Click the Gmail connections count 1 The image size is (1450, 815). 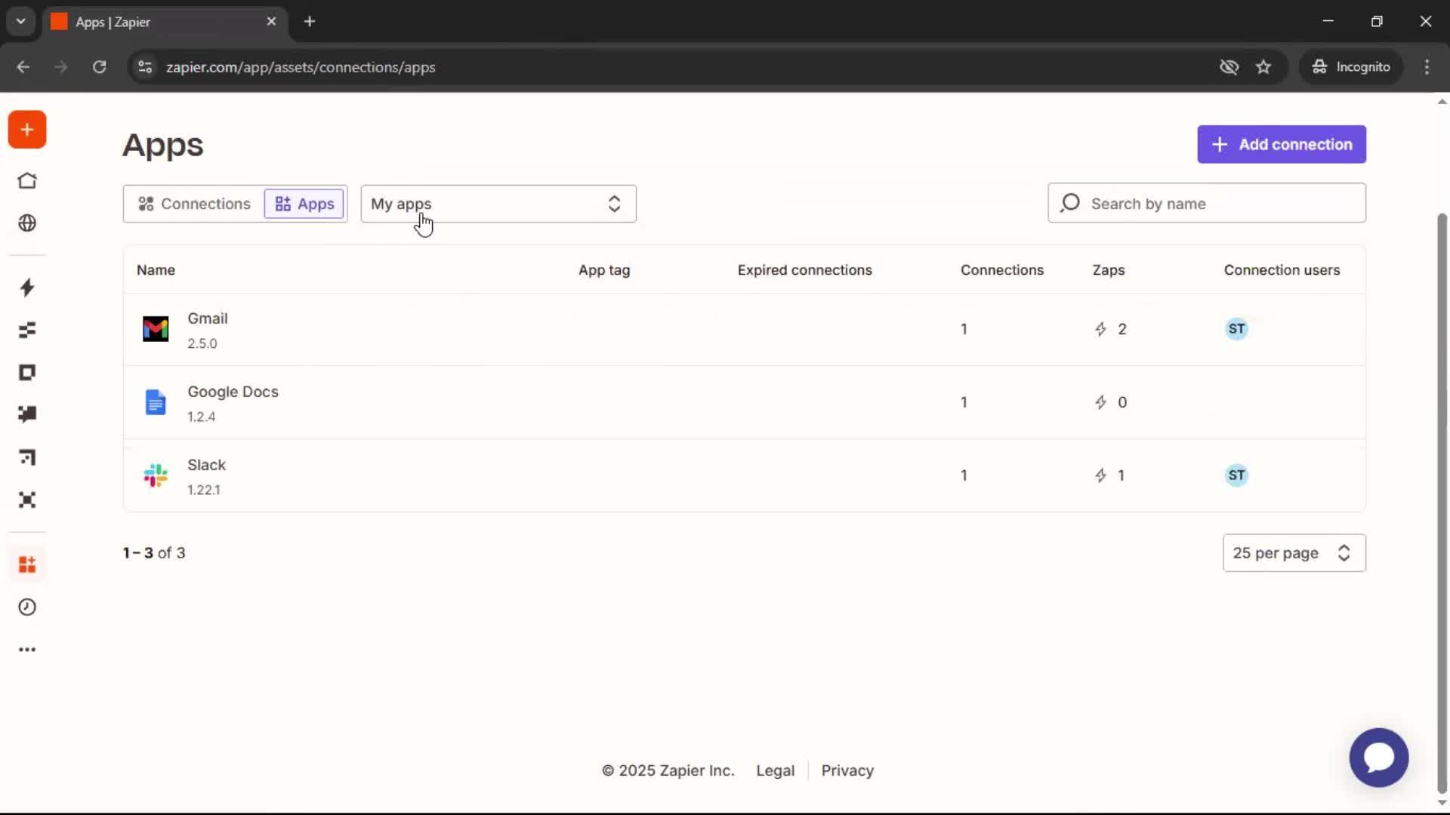(x=964, y=329)
